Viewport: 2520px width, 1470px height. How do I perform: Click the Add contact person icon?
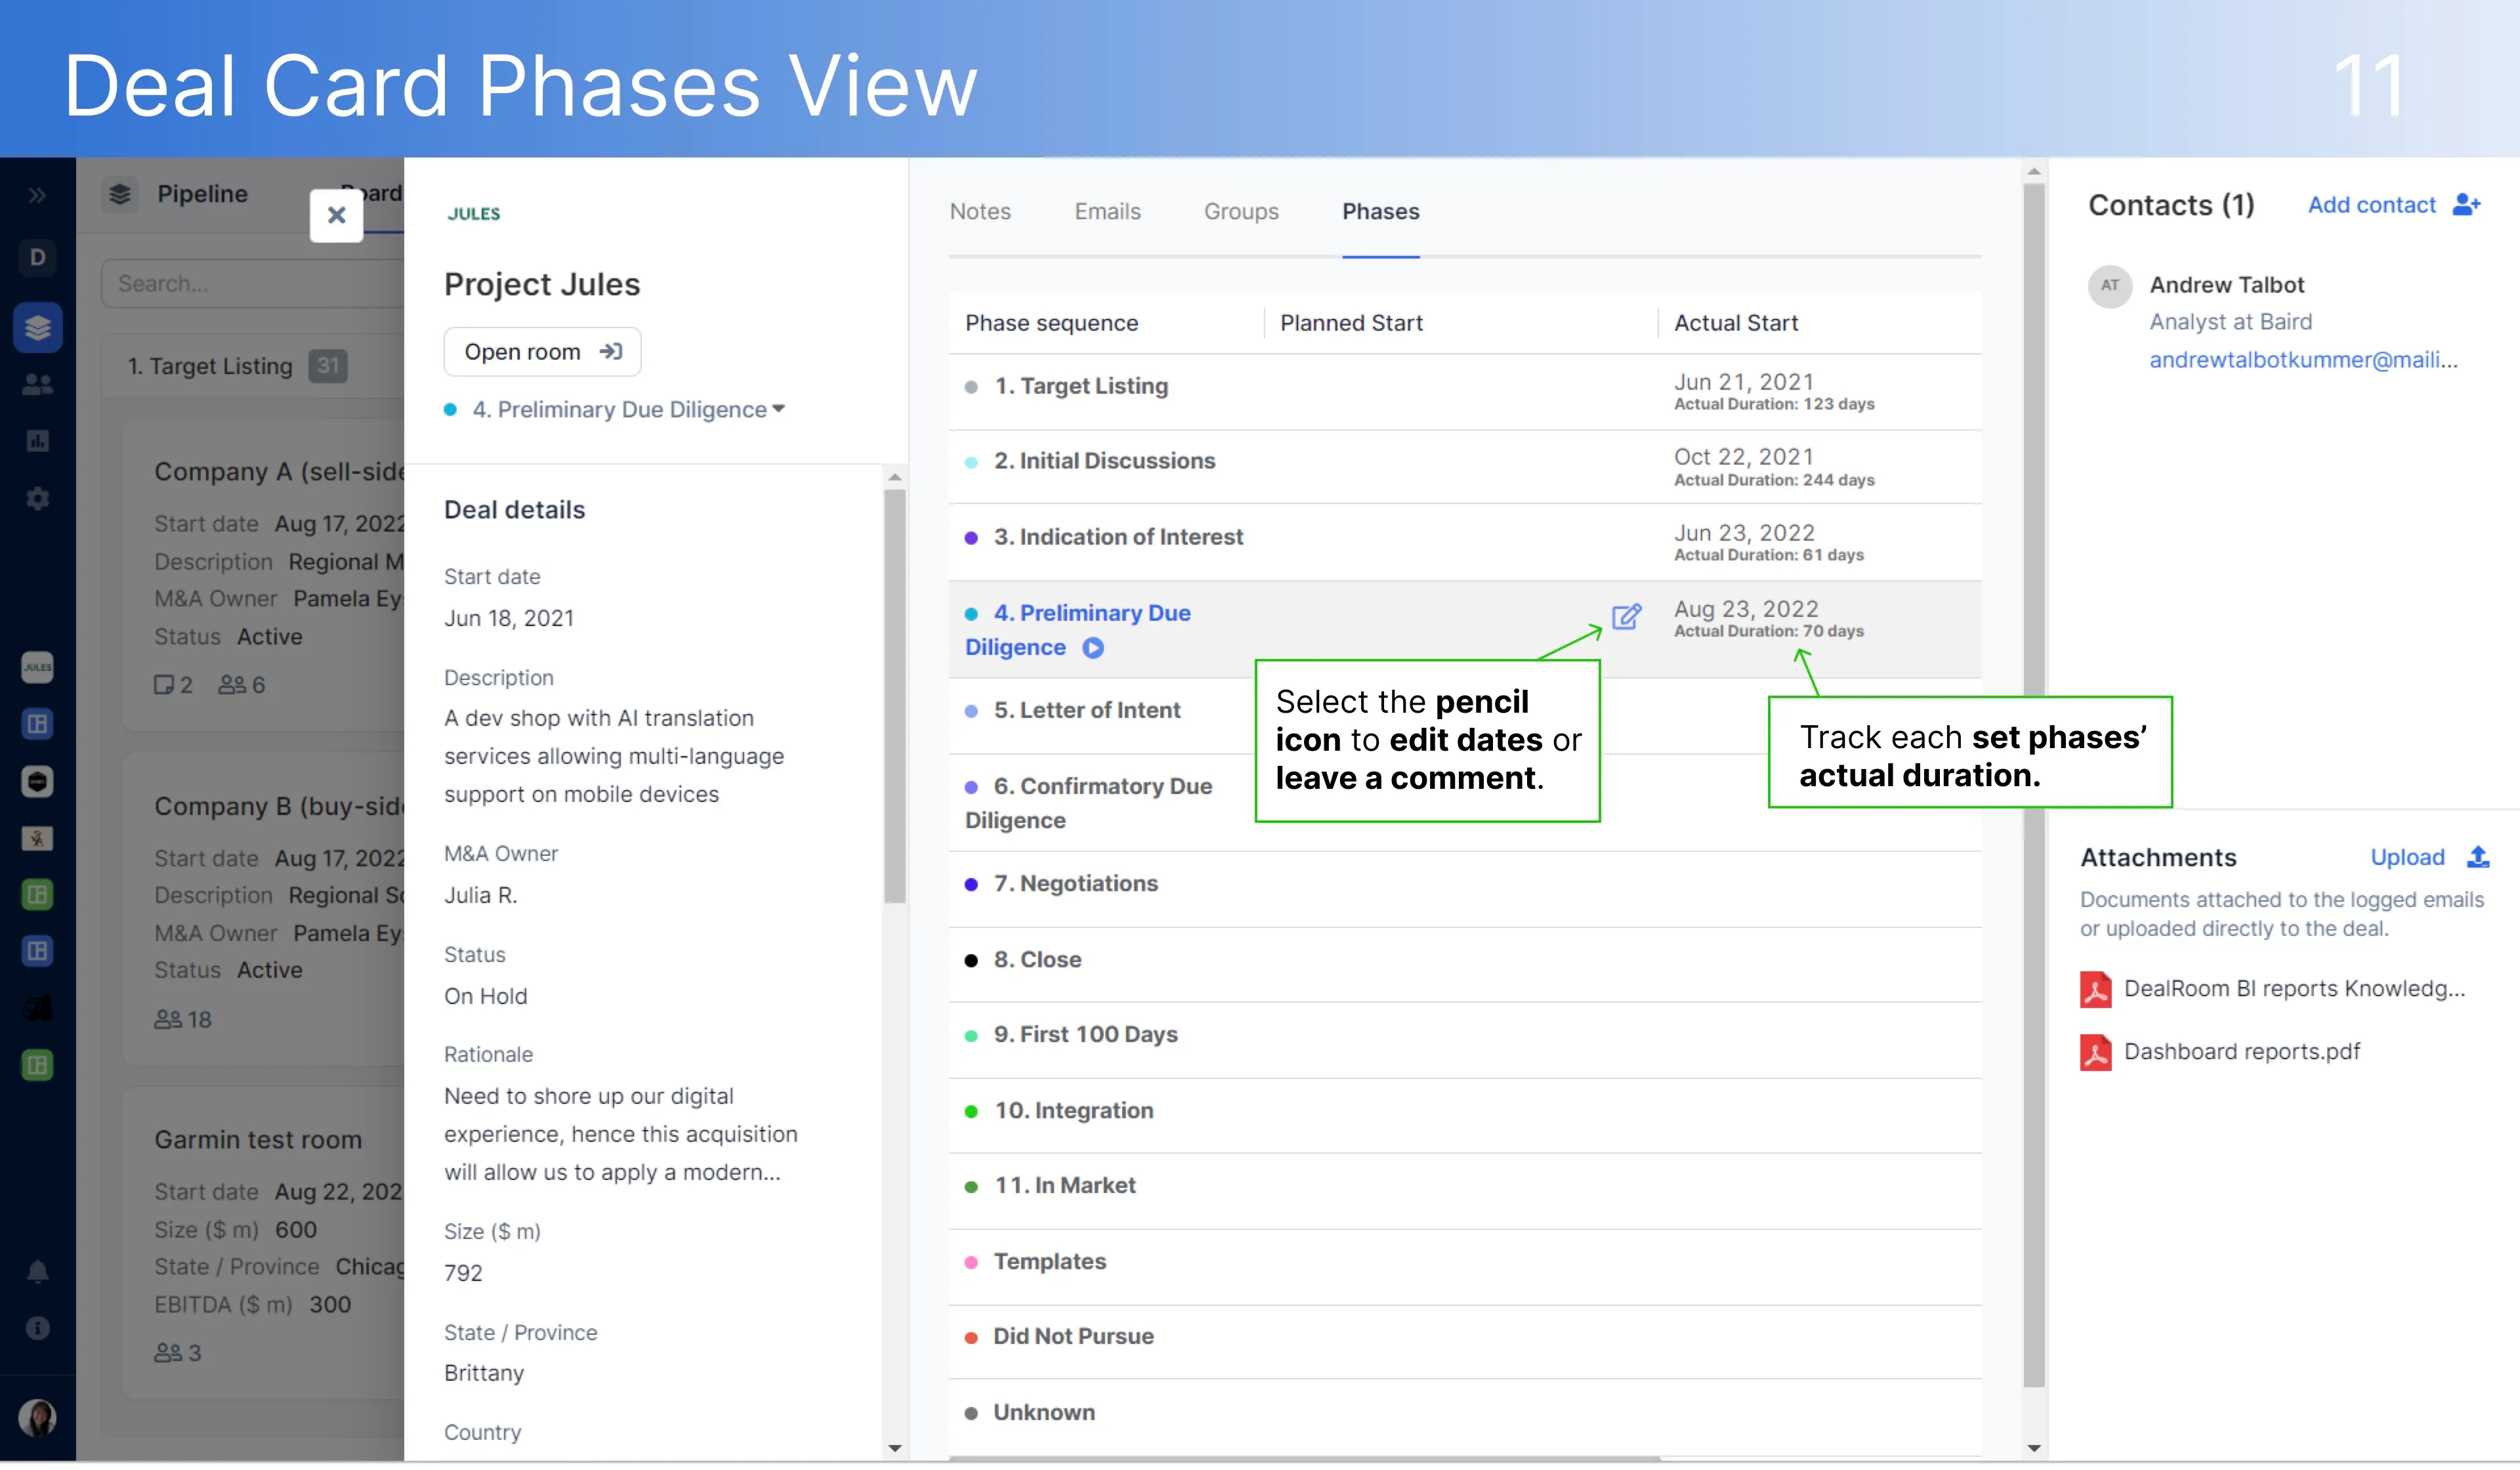[2466, 205]
